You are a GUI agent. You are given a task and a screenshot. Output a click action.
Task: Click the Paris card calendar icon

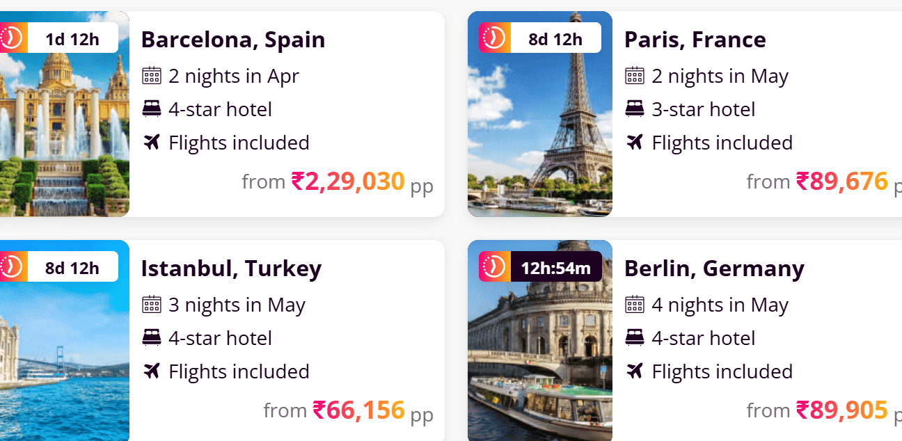634,76
